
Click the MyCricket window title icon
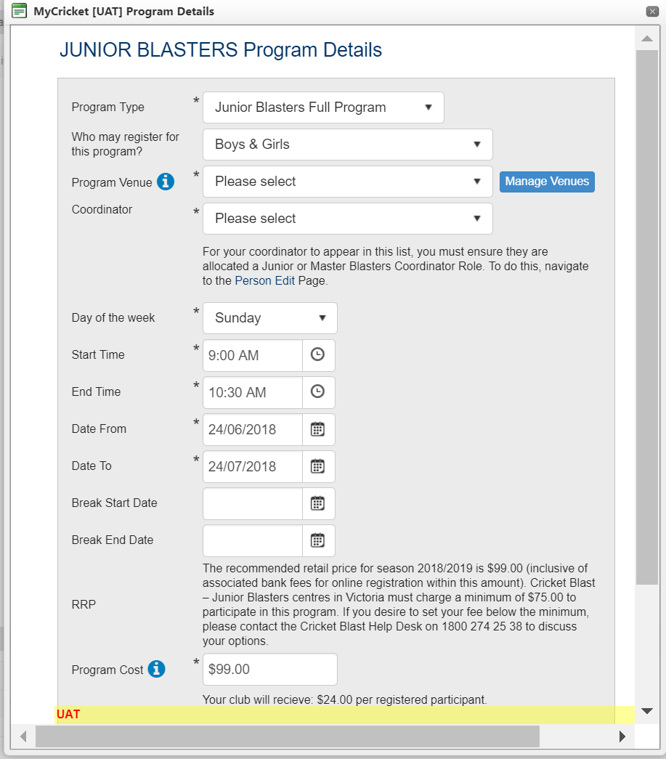(19, 11)
